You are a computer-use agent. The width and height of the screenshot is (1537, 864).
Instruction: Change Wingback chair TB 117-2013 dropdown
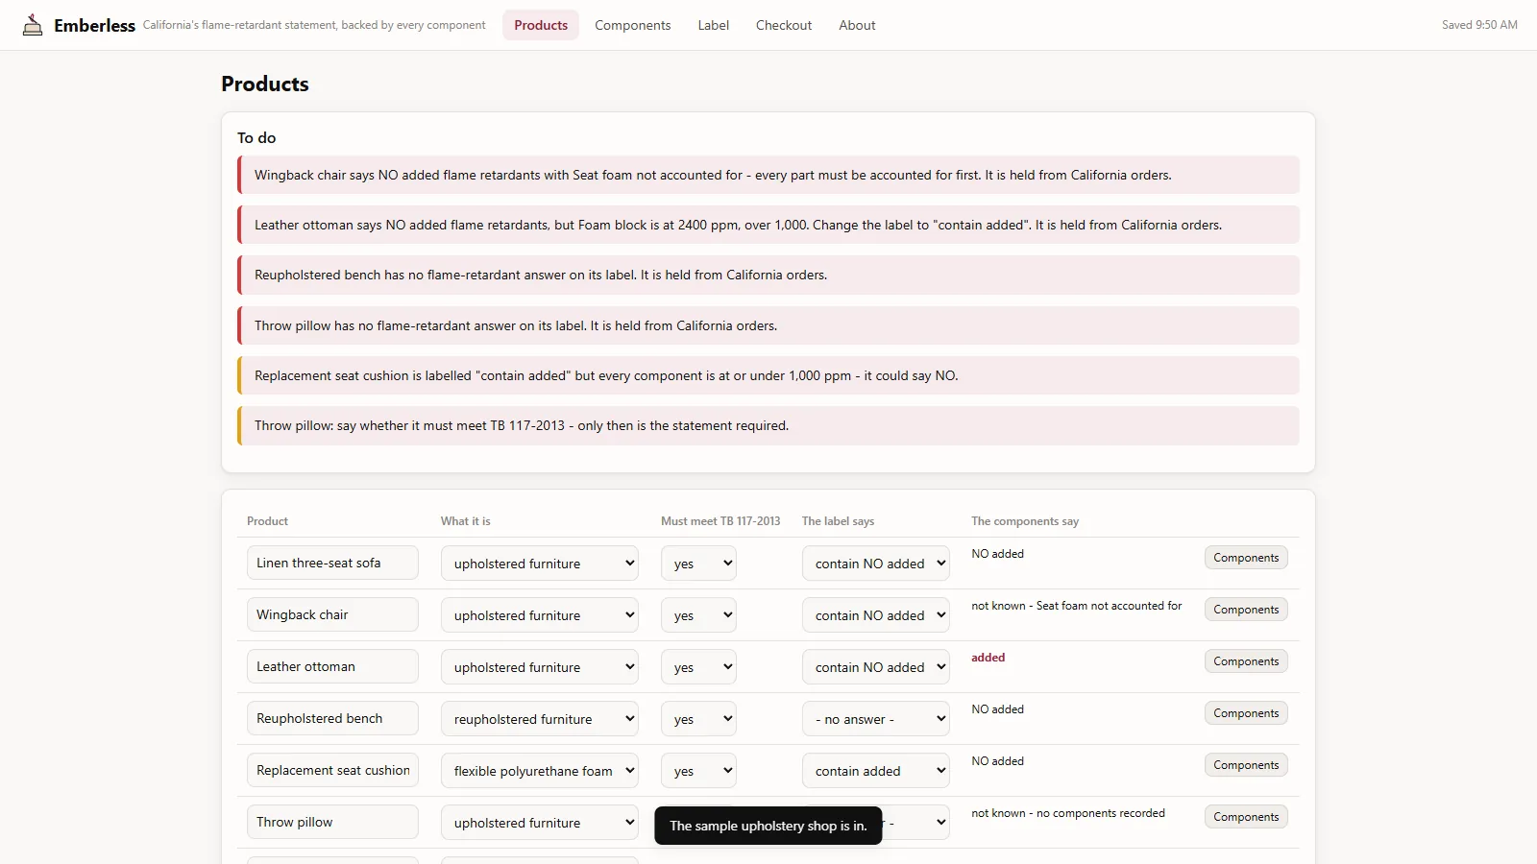[x=698, y=615]
